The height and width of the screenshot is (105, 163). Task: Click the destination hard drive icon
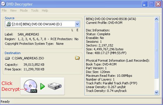(x=7, y=58)
